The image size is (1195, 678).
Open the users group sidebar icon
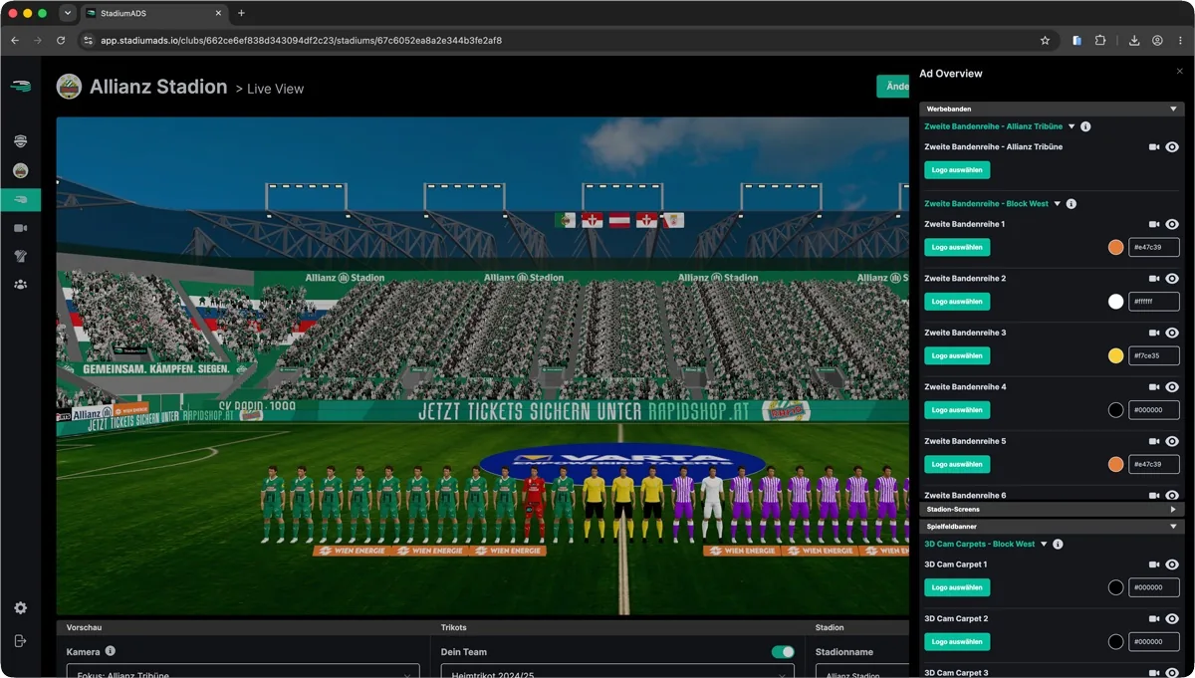pos(20,285)
